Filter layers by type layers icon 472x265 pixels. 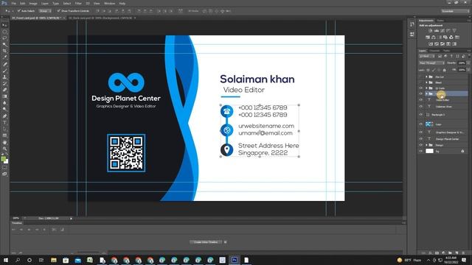451,56
